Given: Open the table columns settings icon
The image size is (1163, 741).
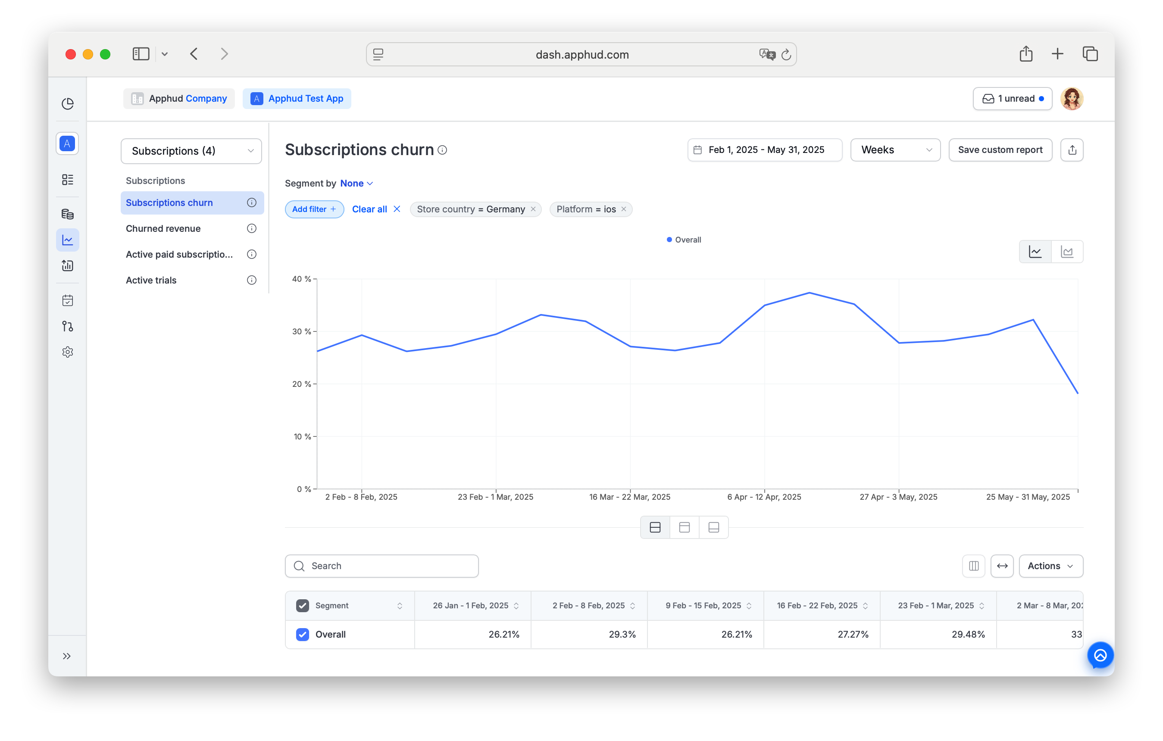Looking at the screenshot, I should pos(974,566).
